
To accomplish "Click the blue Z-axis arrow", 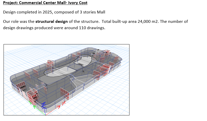I will tap(45, 109).
